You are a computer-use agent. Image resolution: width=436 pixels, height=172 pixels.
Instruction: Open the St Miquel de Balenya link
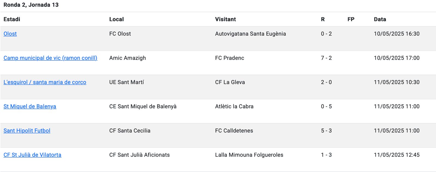click(30, 106)
